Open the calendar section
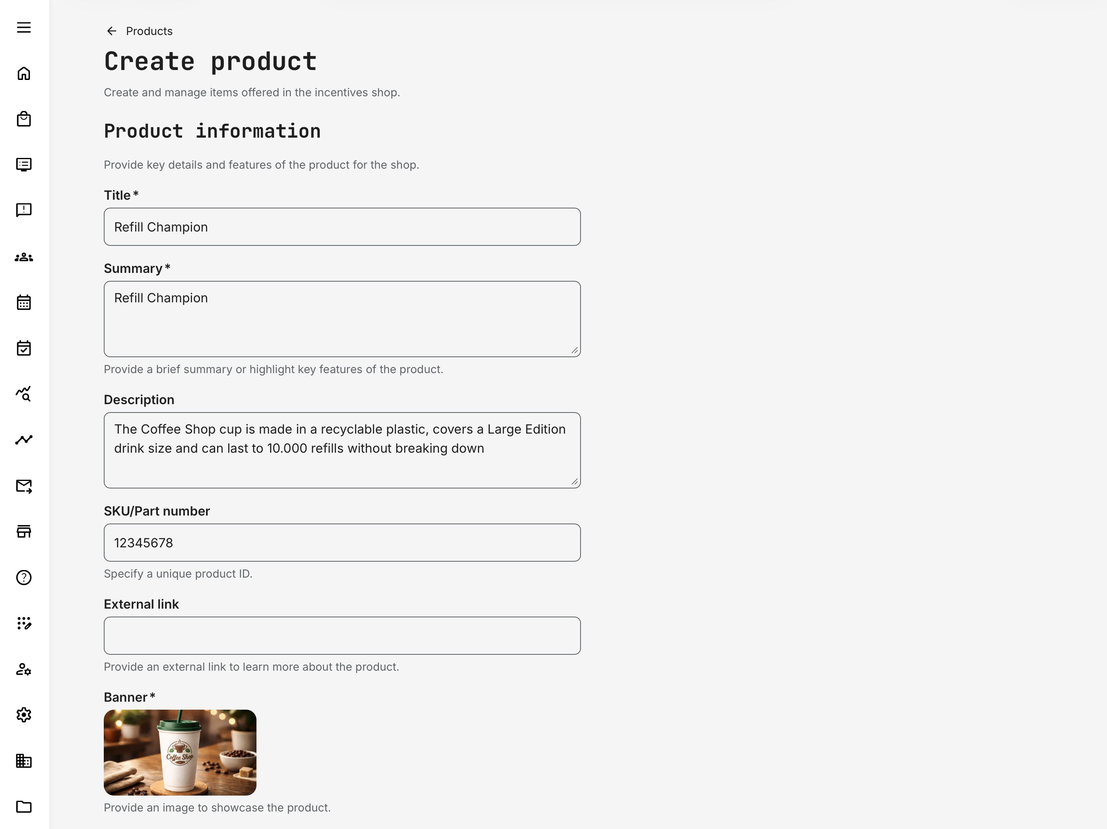The height and width of the screenshot is (829, 1107). (23, 302)
